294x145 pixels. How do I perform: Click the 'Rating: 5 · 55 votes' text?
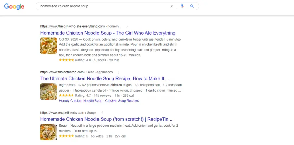pos(89,136)
